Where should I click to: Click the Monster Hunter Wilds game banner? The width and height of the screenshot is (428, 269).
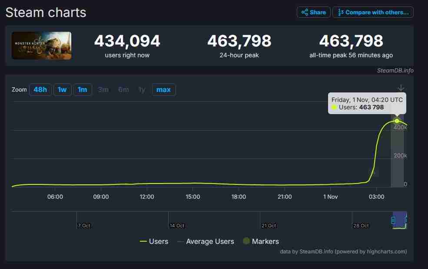(x=41, y=45)
